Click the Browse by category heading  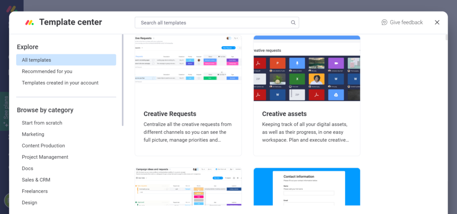coord(45,110)
